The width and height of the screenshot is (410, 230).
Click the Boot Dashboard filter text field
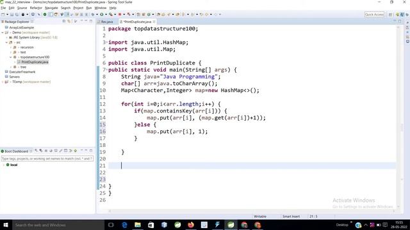[47, 158]
